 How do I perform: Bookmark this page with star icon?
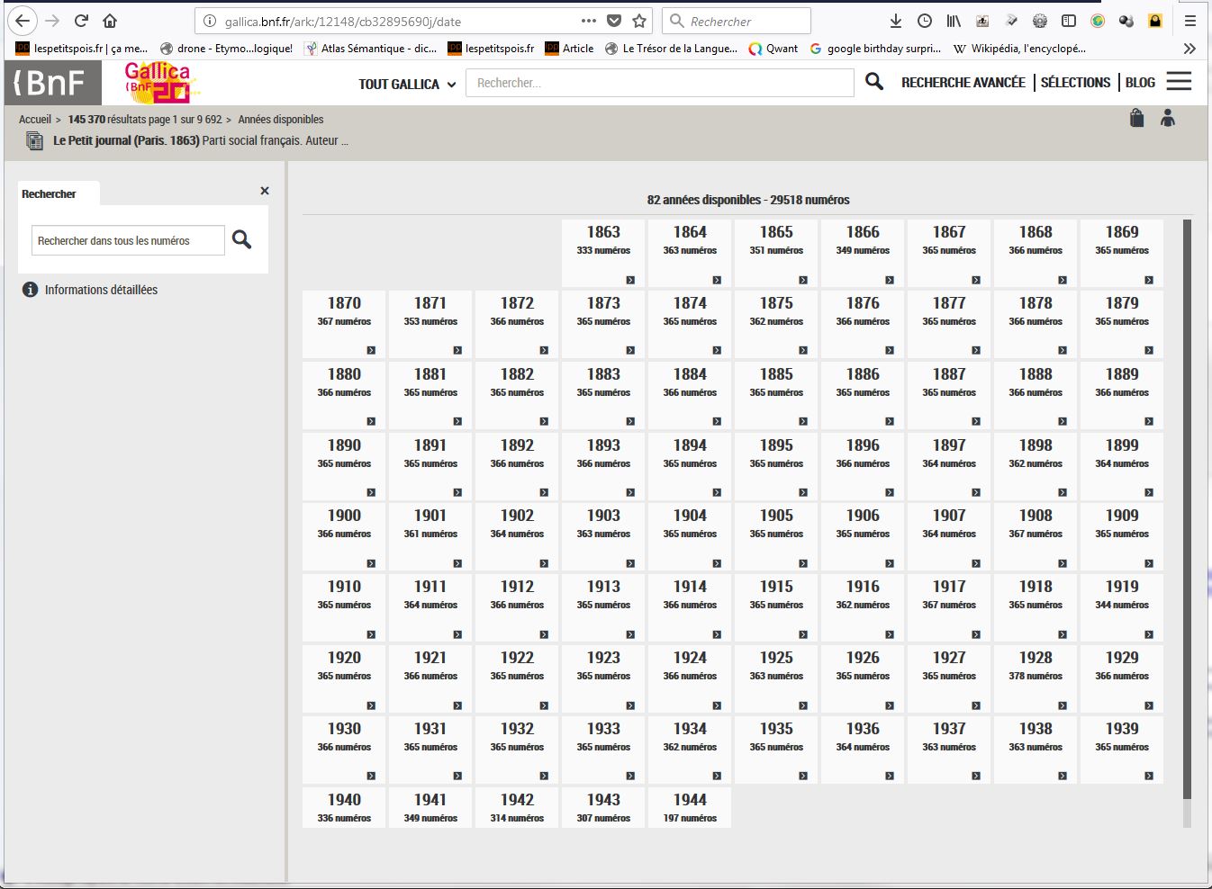click(639, 21)
